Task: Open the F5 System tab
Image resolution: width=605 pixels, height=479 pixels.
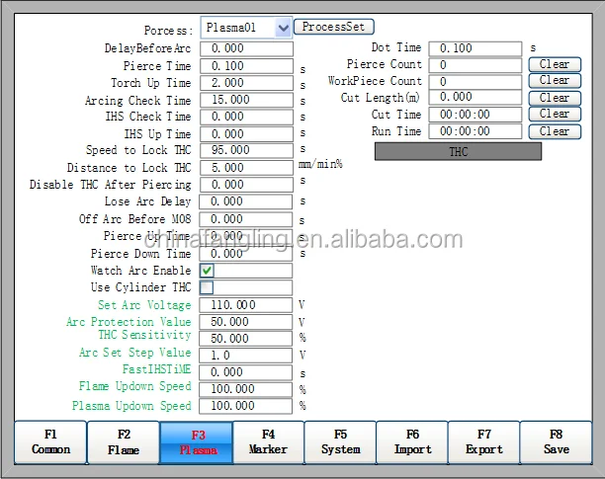Action: click(340, 442)
